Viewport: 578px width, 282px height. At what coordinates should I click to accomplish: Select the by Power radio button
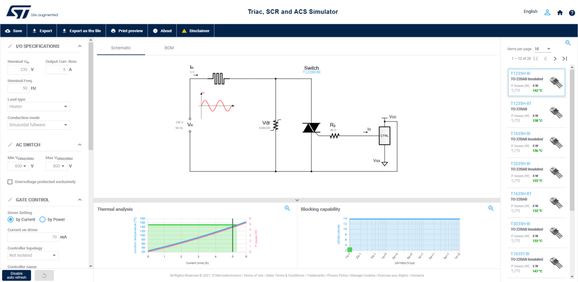43,219
